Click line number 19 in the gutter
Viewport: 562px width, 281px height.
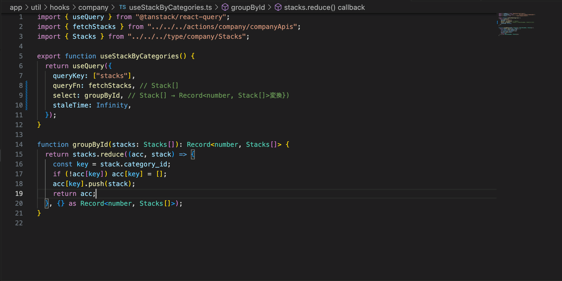click(19, 193)
